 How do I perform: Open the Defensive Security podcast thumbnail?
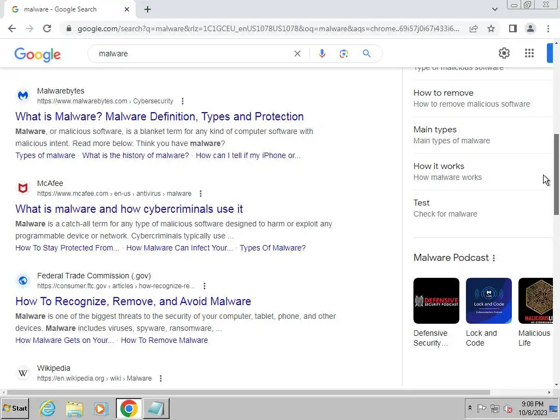coord(436,301)
